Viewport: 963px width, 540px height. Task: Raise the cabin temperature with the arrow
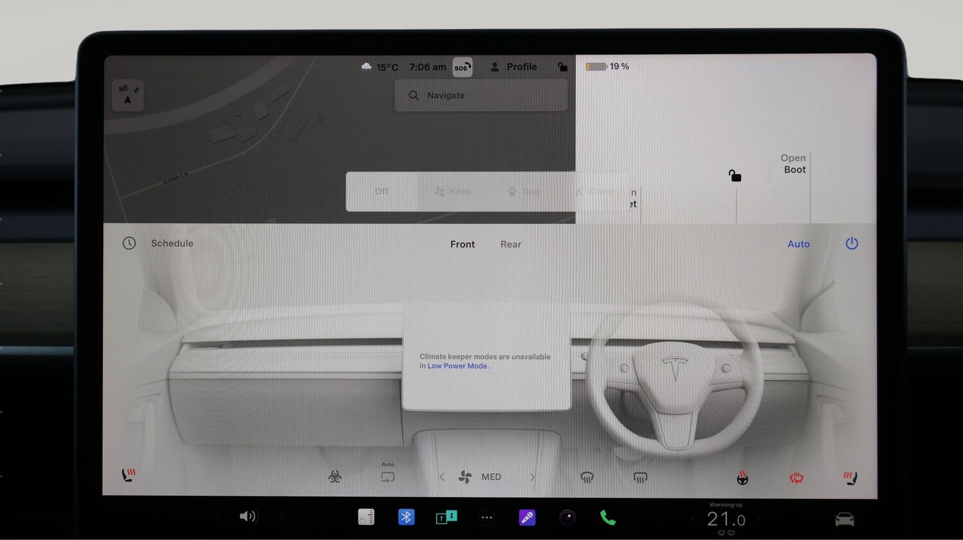pyautogui.click(x=758, y=519)
